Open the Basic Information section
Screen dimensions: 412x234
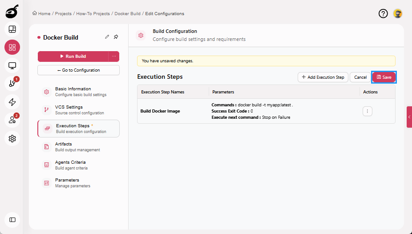pos(79,92)
